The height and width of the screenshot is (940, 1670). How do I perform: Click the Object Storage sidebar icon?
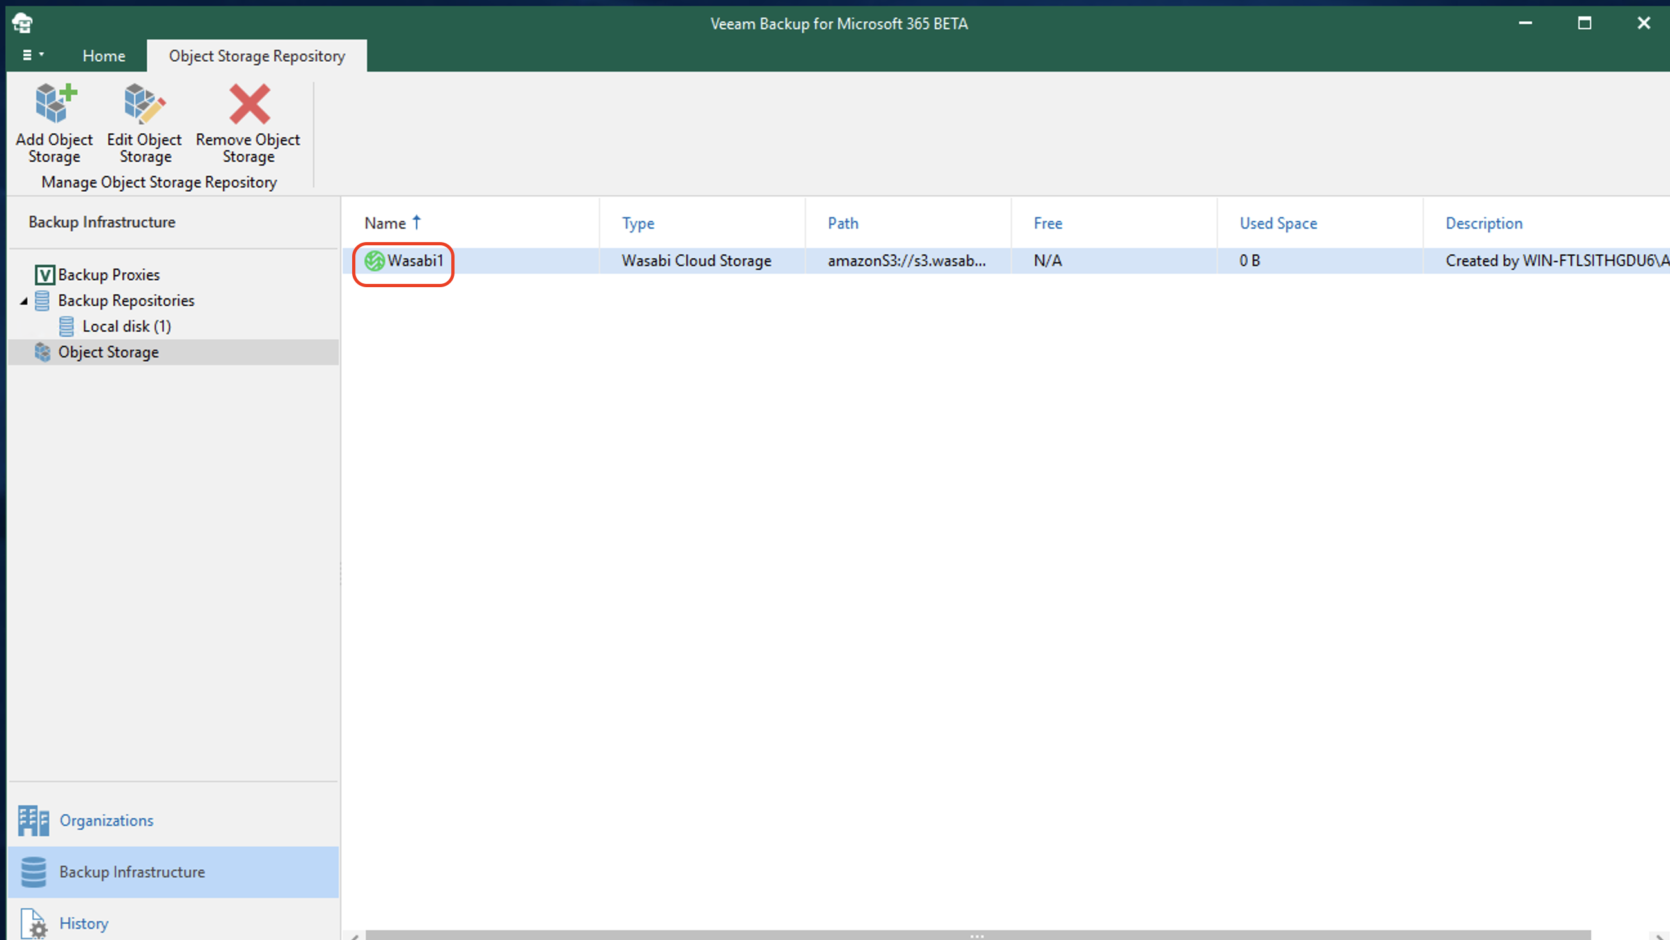[44, 351]
